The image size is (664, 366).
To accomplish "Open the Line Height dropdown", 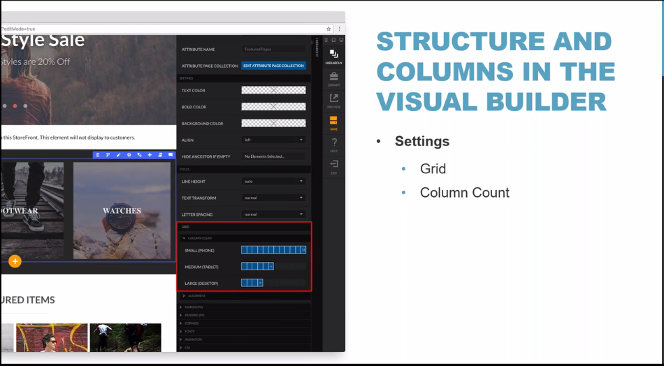I will [273, 181].
